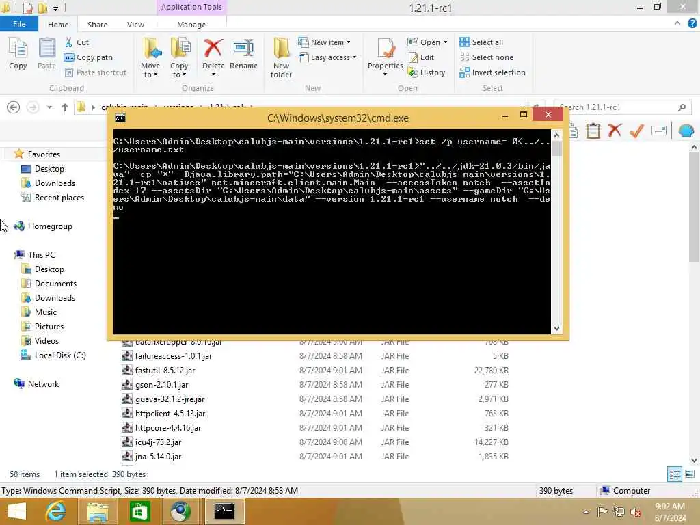Open Quick Access Toolbar customize dropdown
700x525 pixels.
pos(55,8)
